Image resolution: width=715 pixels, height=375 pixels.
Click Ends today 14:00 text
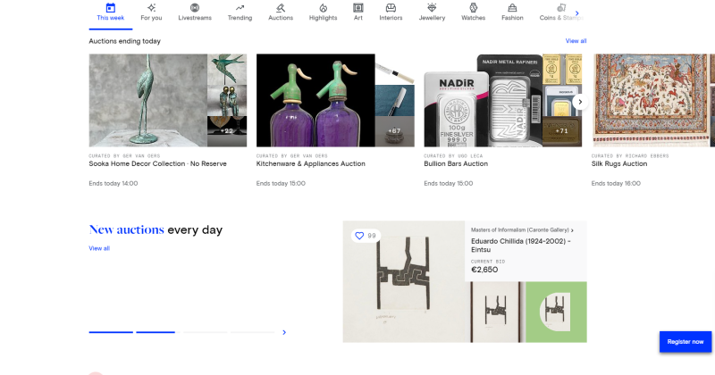114,184
